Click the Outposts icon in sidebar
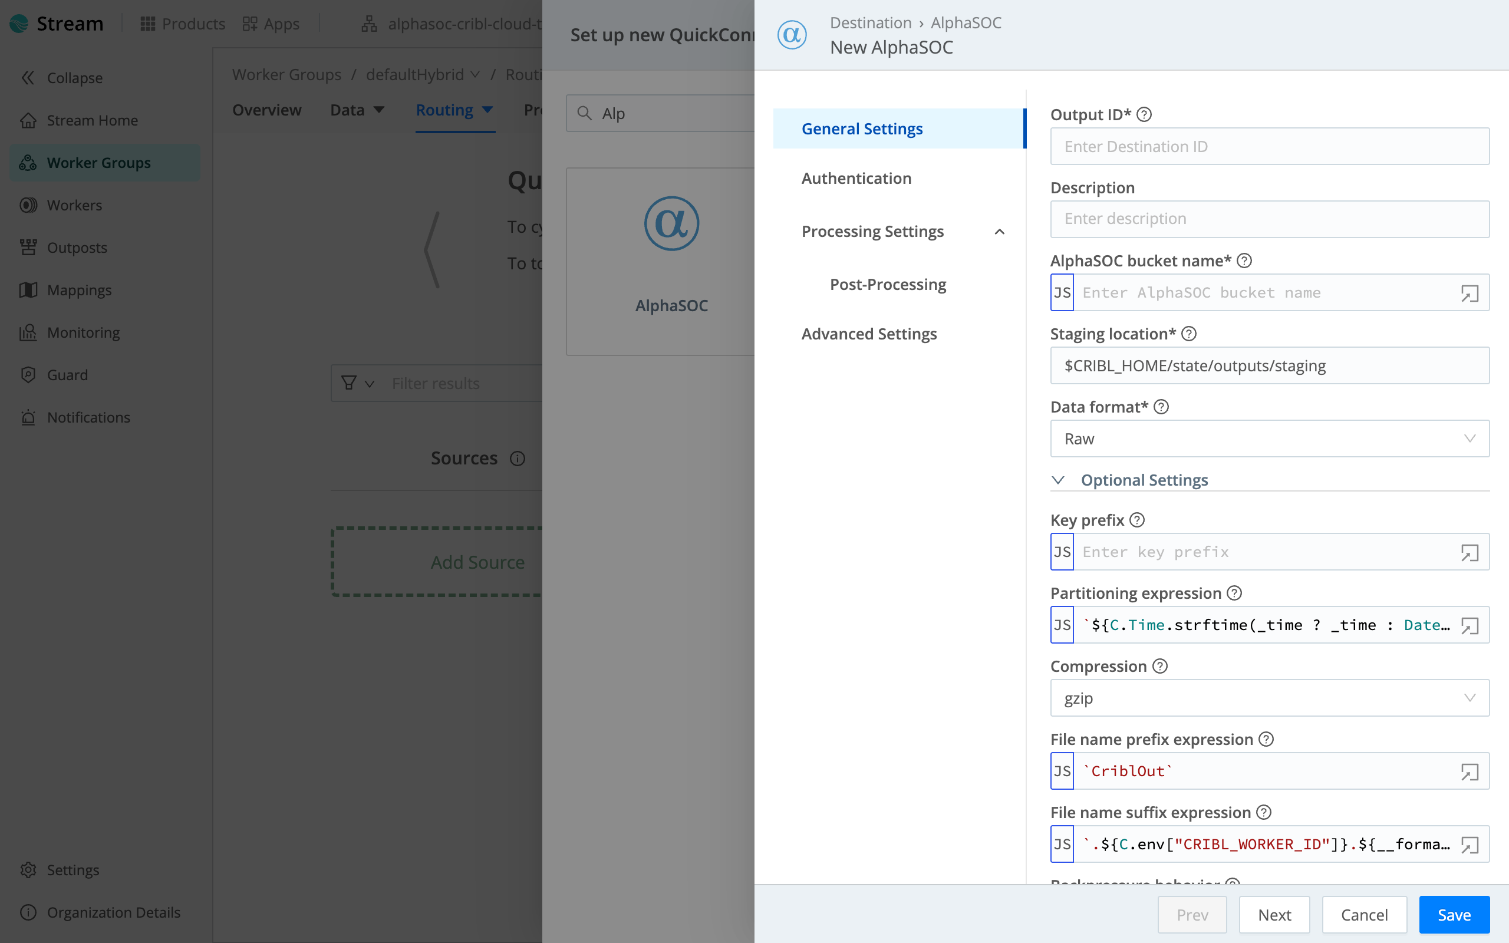The height and width of the screenshot is (943, 1509). [28, 248]
